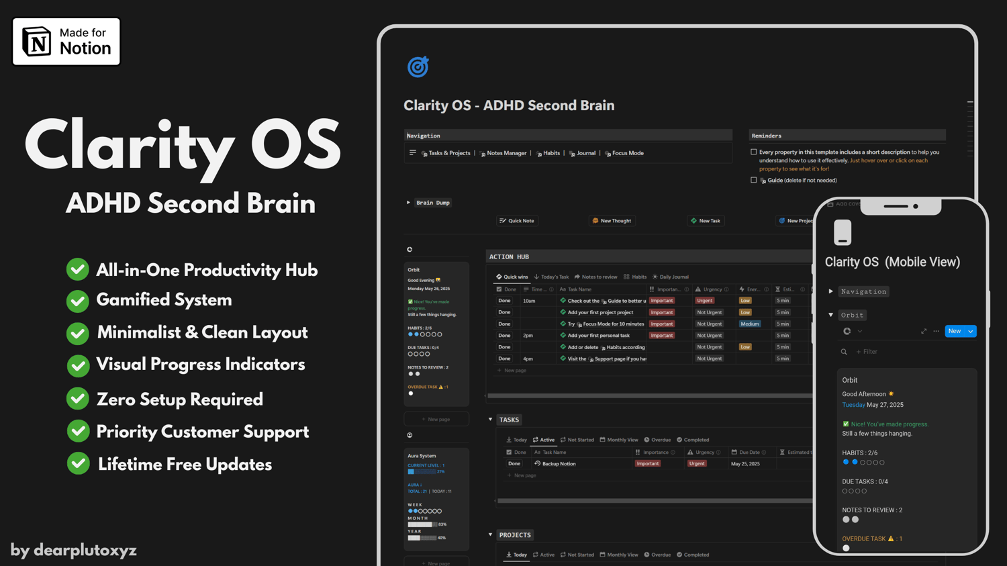1007x566 pixels.
Task: Collapse the TASKS section toggle
Action: (x=490, y=420)
